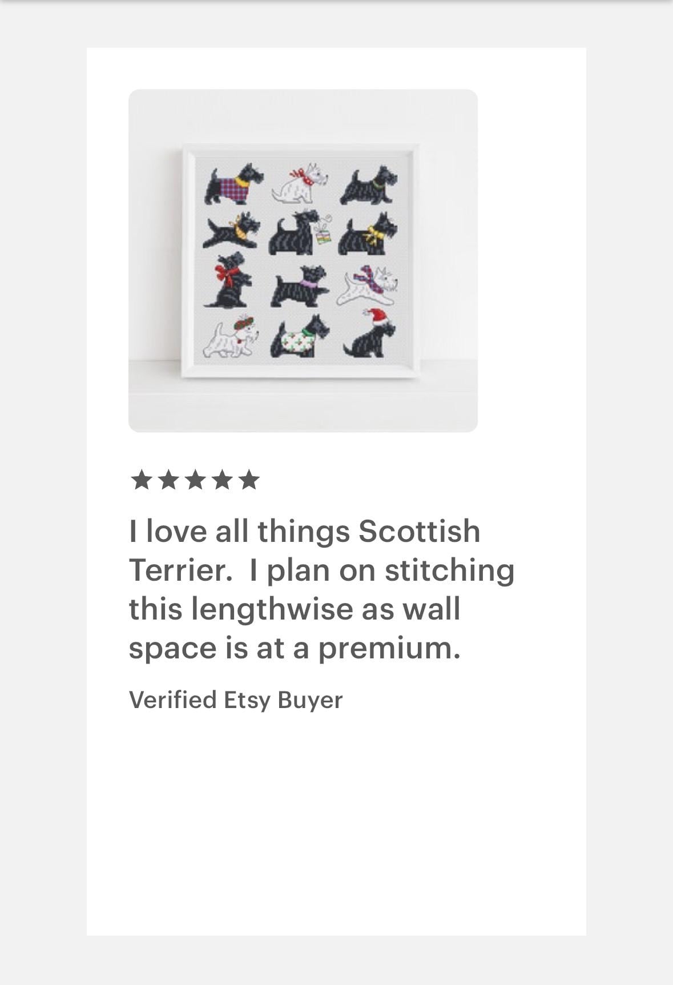Click the fourth review star
673x985 pixels.
coord(221,480)
